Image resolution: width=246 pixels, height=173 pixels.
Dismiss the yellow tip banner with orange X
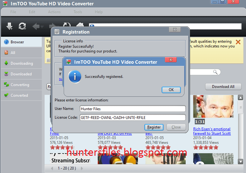coord(238,42)
